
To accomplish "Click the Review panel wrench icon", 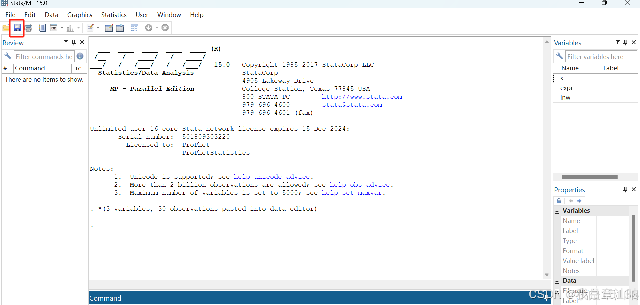I will [x=8, y=56].
